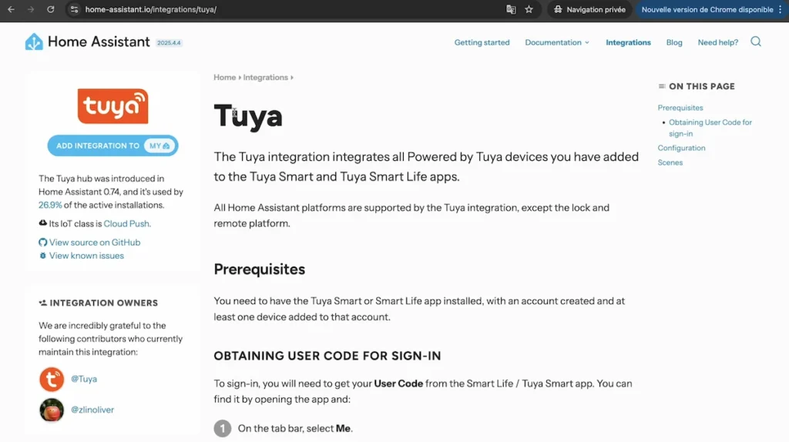Open Chrome three-dot menu
789x442 pixels.
pos(781,9)
